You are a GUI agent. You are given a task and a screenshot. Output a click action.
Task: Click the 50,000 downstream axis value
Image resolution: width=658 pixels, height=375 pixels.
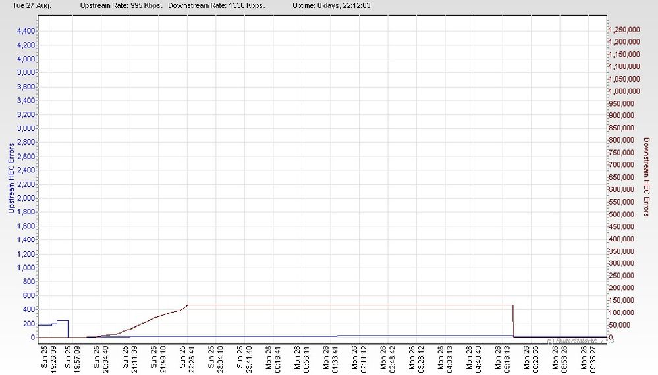pyautogui.click(x=620, y=325)
